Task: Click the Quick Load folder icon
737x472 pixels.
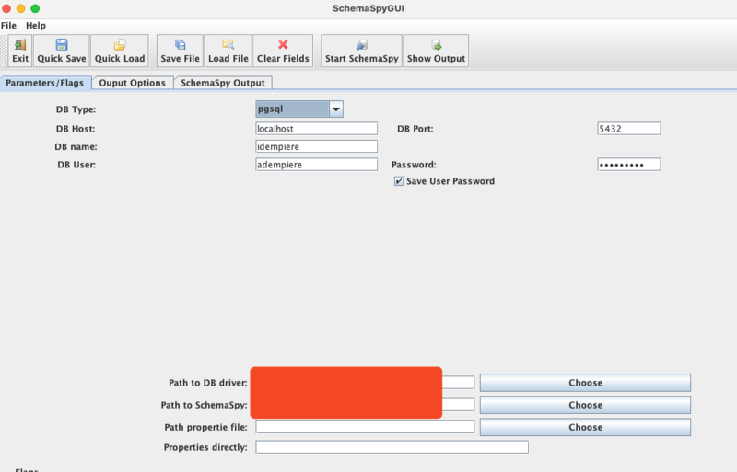Action: tap(120, 44)
